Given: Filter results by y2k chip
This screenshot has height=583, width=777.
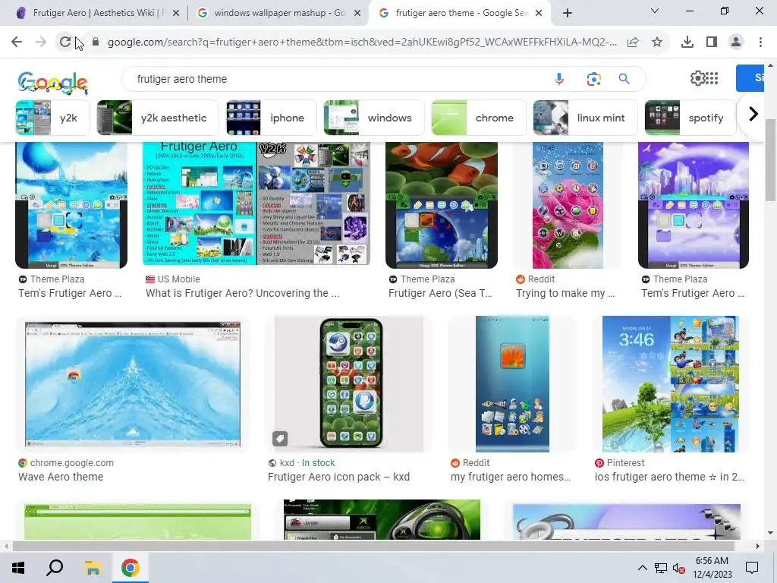Looking at the screenshot, I should 52,118.
